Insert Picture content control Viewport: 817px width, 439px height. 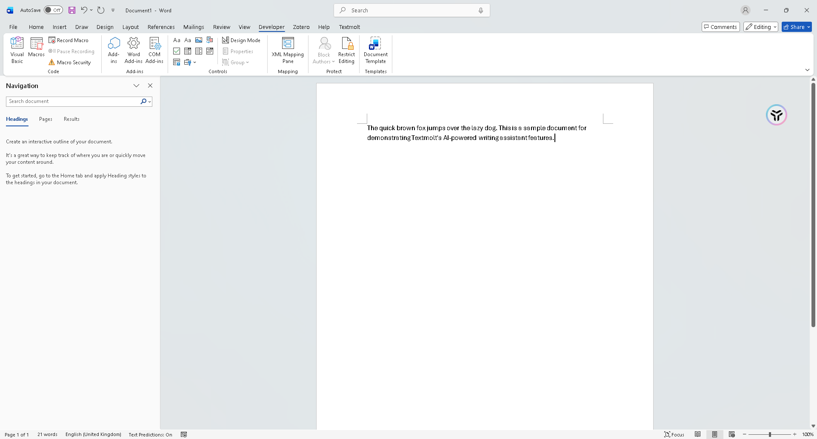[199, 40]
